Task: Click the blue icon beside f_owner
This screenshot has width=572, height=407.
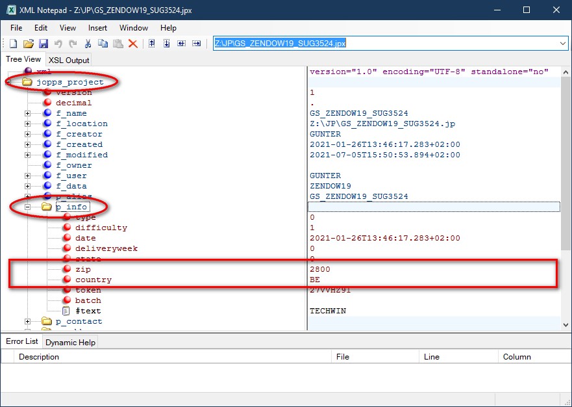Action: coord(47,165)
